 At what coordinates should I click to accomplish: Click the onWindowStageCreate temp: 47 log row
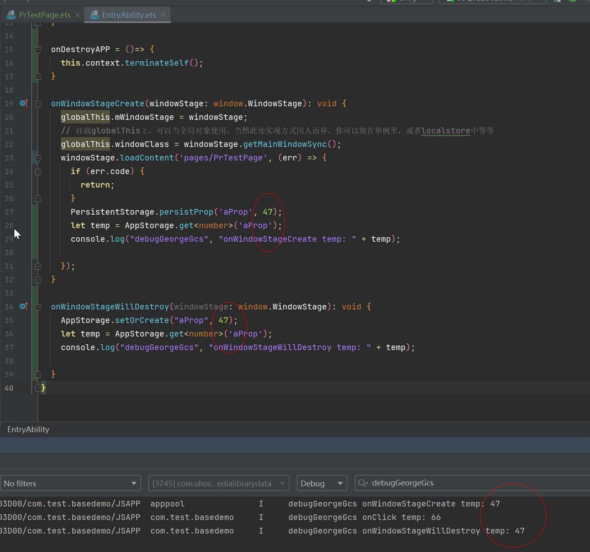[295, 504]
